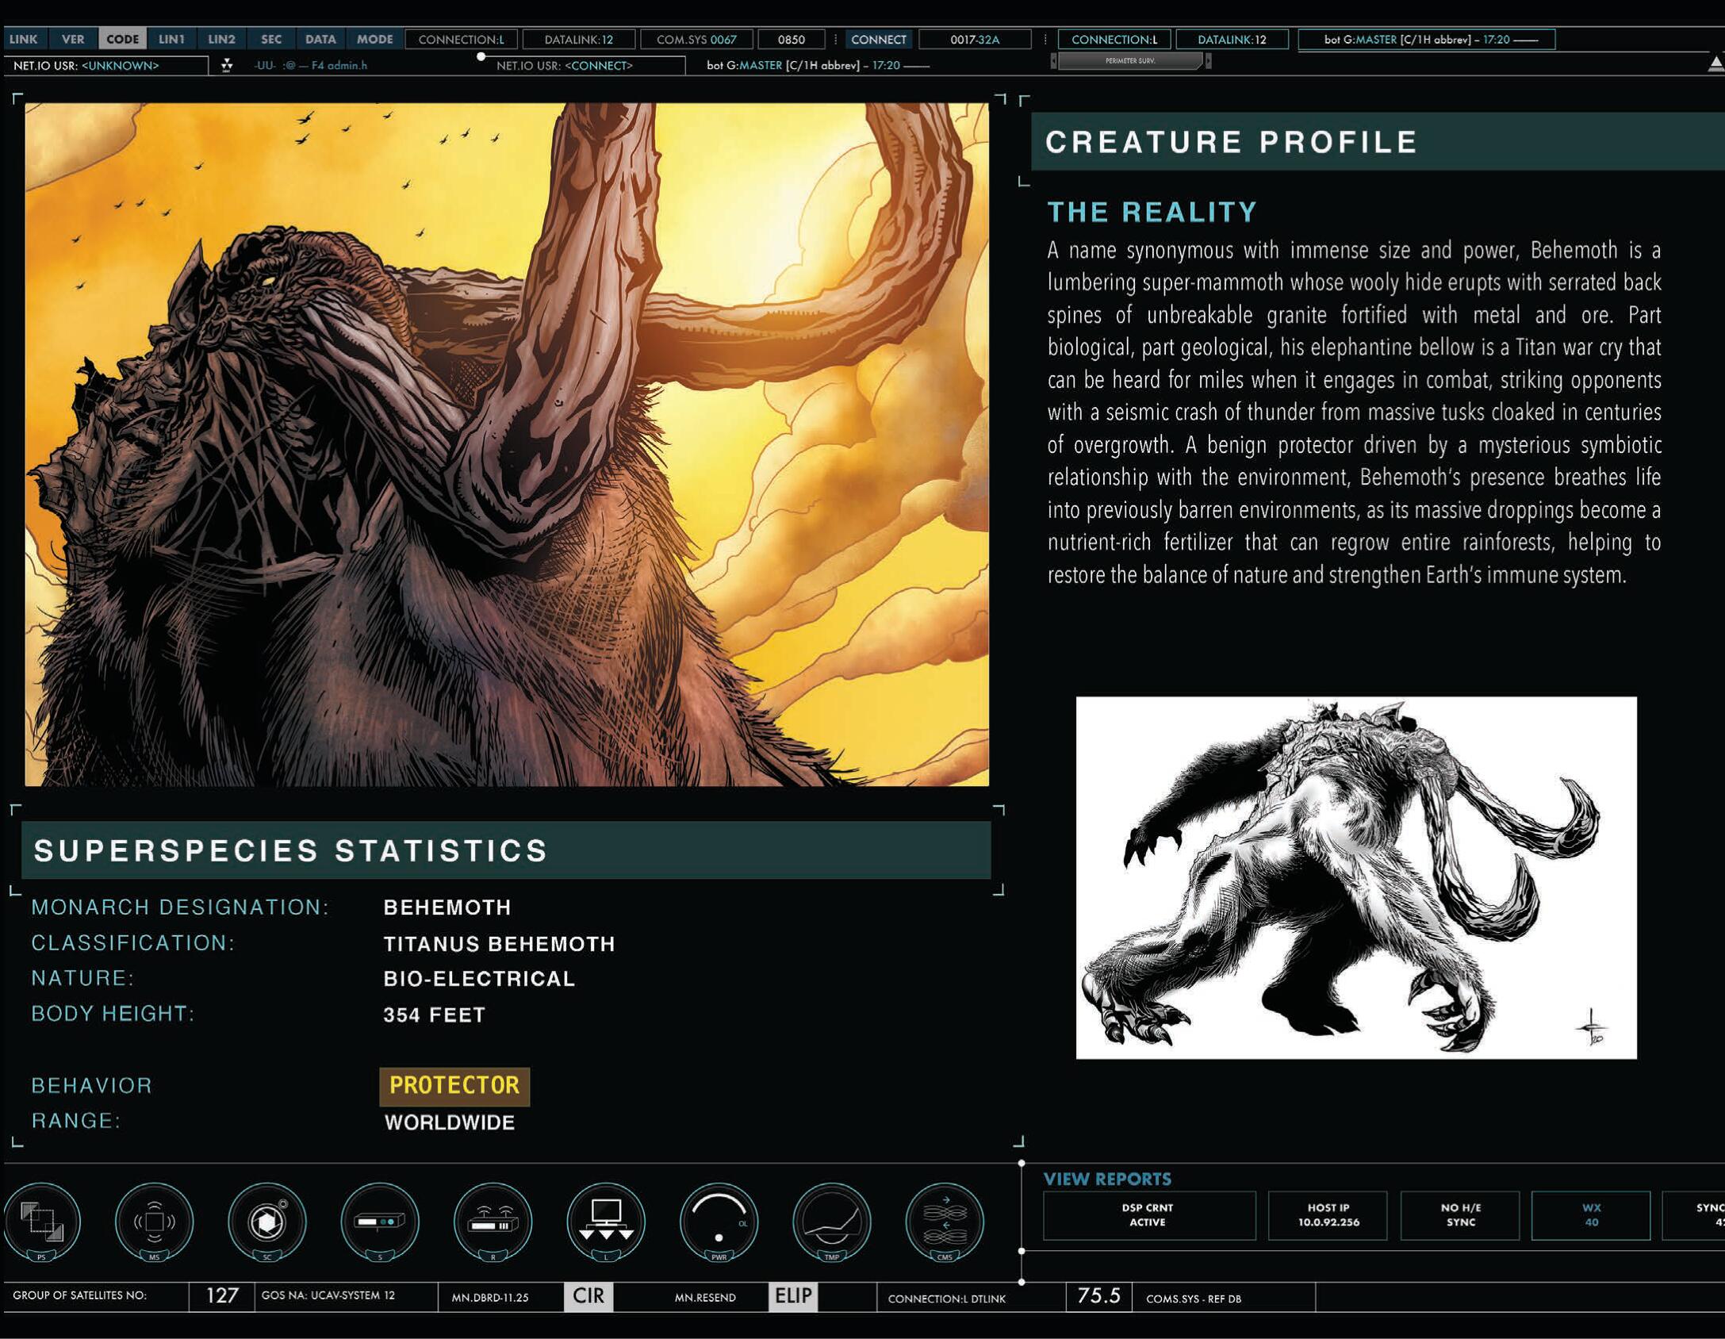Image resolution: width=1725 pixels, height=1339 pixels.
Task: Select the CMS data flow icon
Action: pyautogui.click(x=945, y=1222)
